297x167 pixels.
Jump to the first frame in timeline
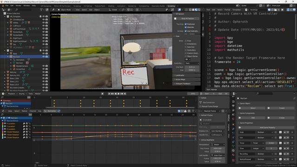(x=110, y=94)
